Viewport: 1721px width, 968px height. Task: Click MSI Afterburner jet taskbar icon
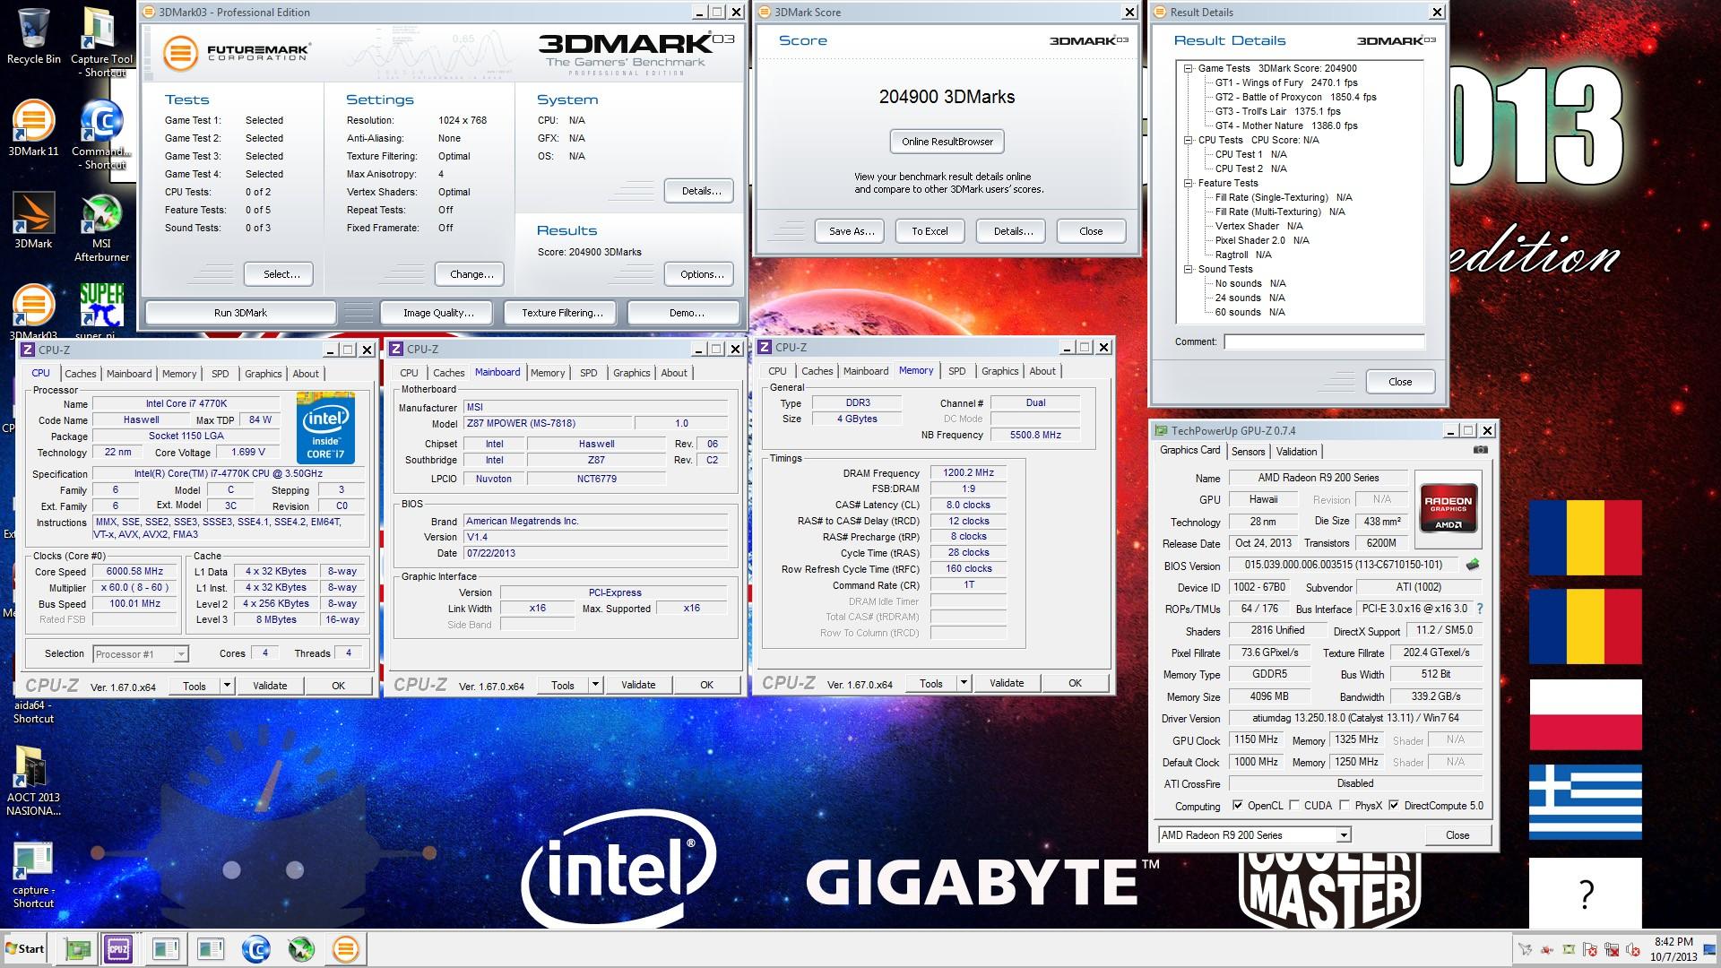pos(301,948)
